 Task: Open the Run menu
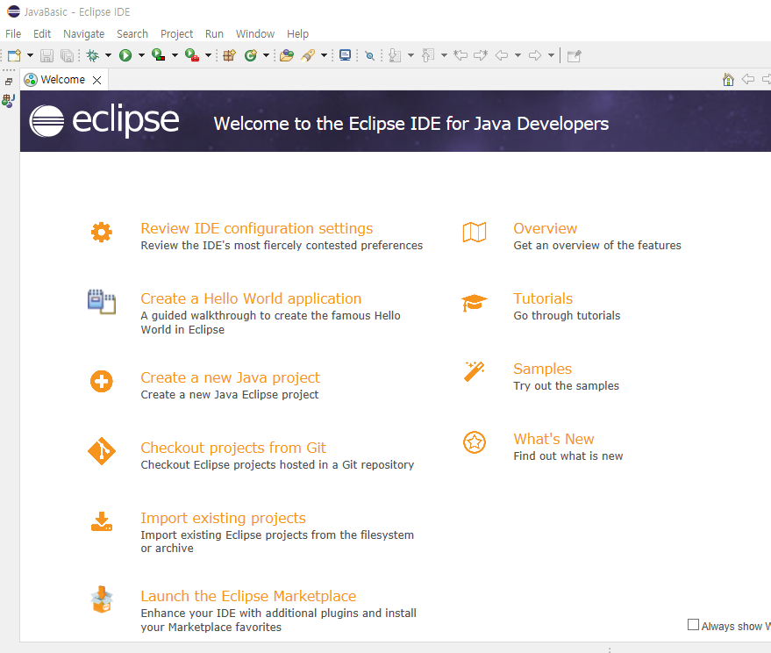[214, 34]
